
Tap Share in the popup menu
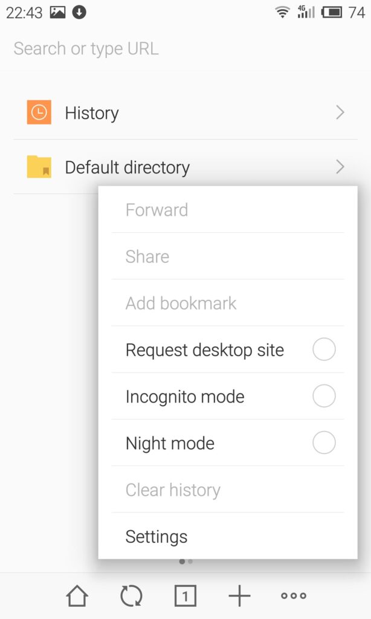click(147, 256)
